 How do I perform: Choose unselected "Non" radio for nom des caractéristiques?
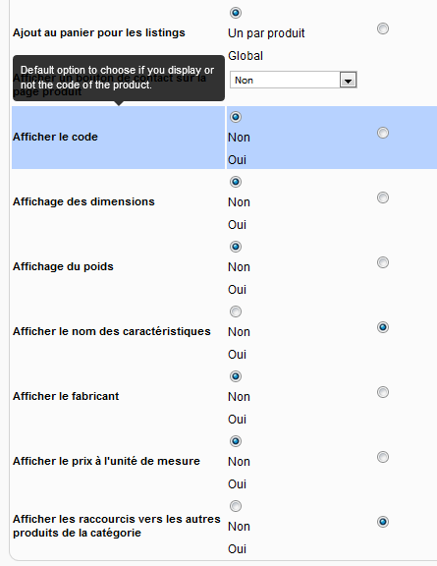(236, 311)
